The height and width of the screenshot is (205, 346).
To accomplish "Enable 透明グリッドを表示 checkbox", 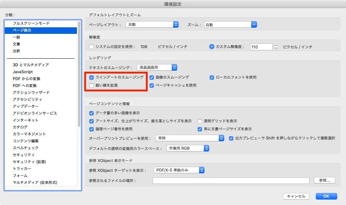I will [200, 121].
